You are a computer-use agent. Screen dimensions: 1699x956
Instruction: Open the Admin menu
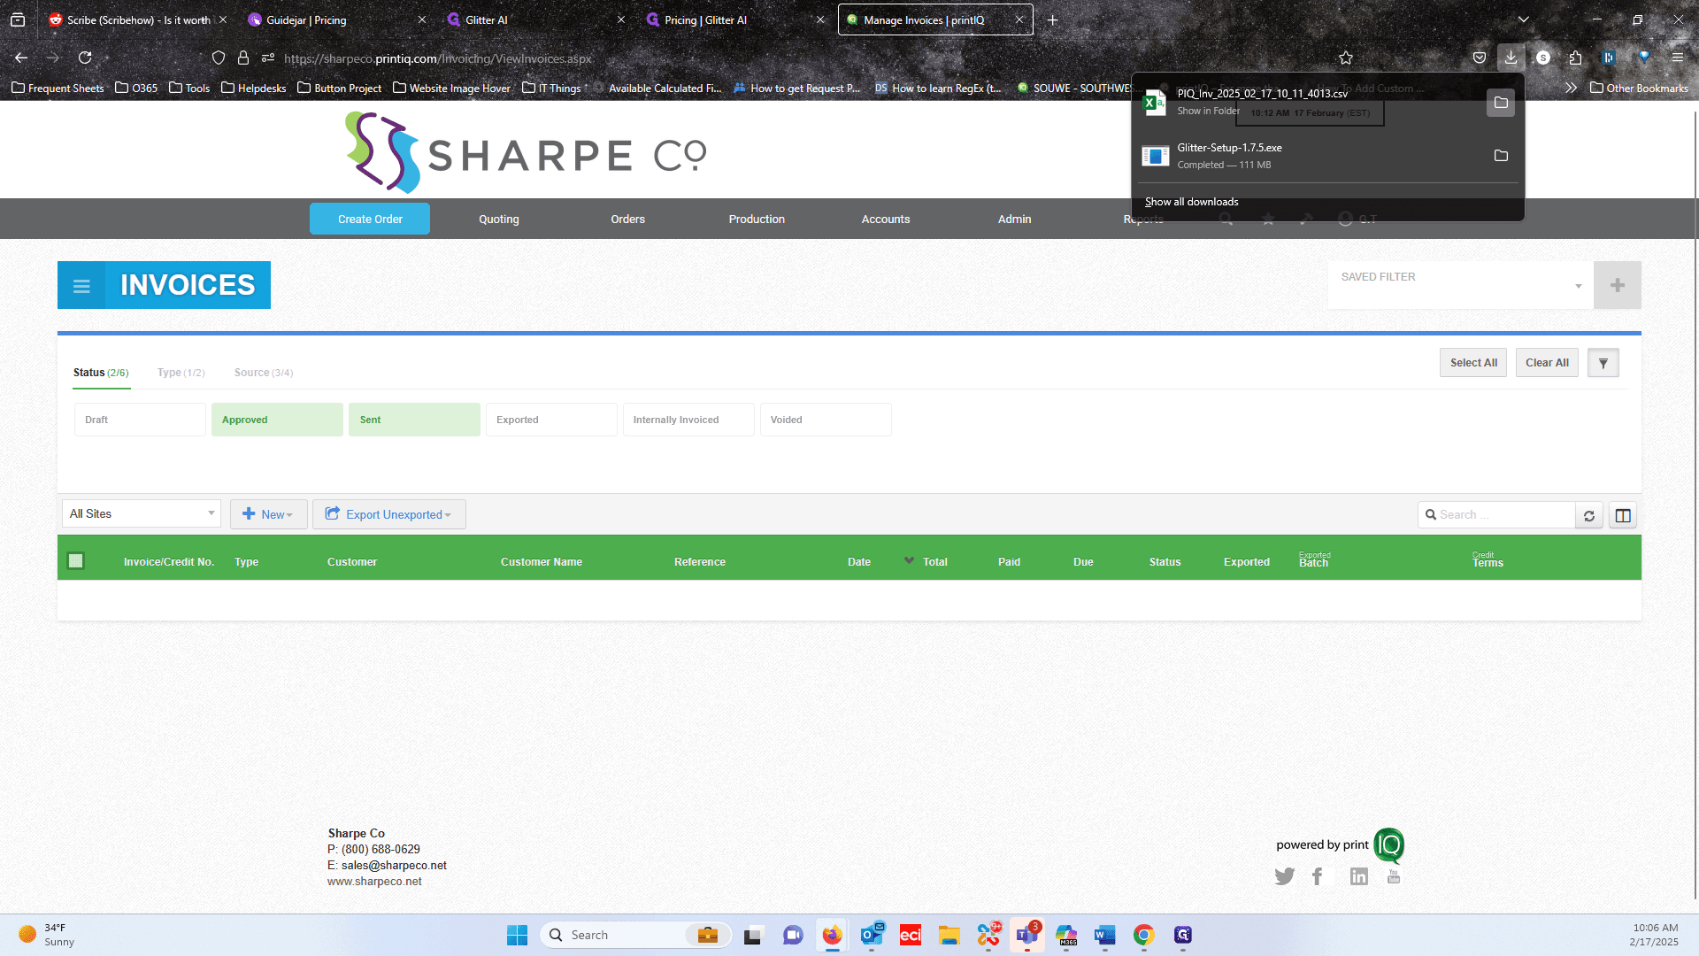click(x=1015, y=219)
